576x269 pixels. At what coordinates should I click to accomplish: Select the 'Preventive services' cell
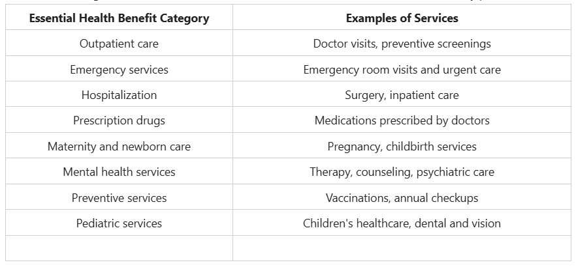click(x=119, y=197)
